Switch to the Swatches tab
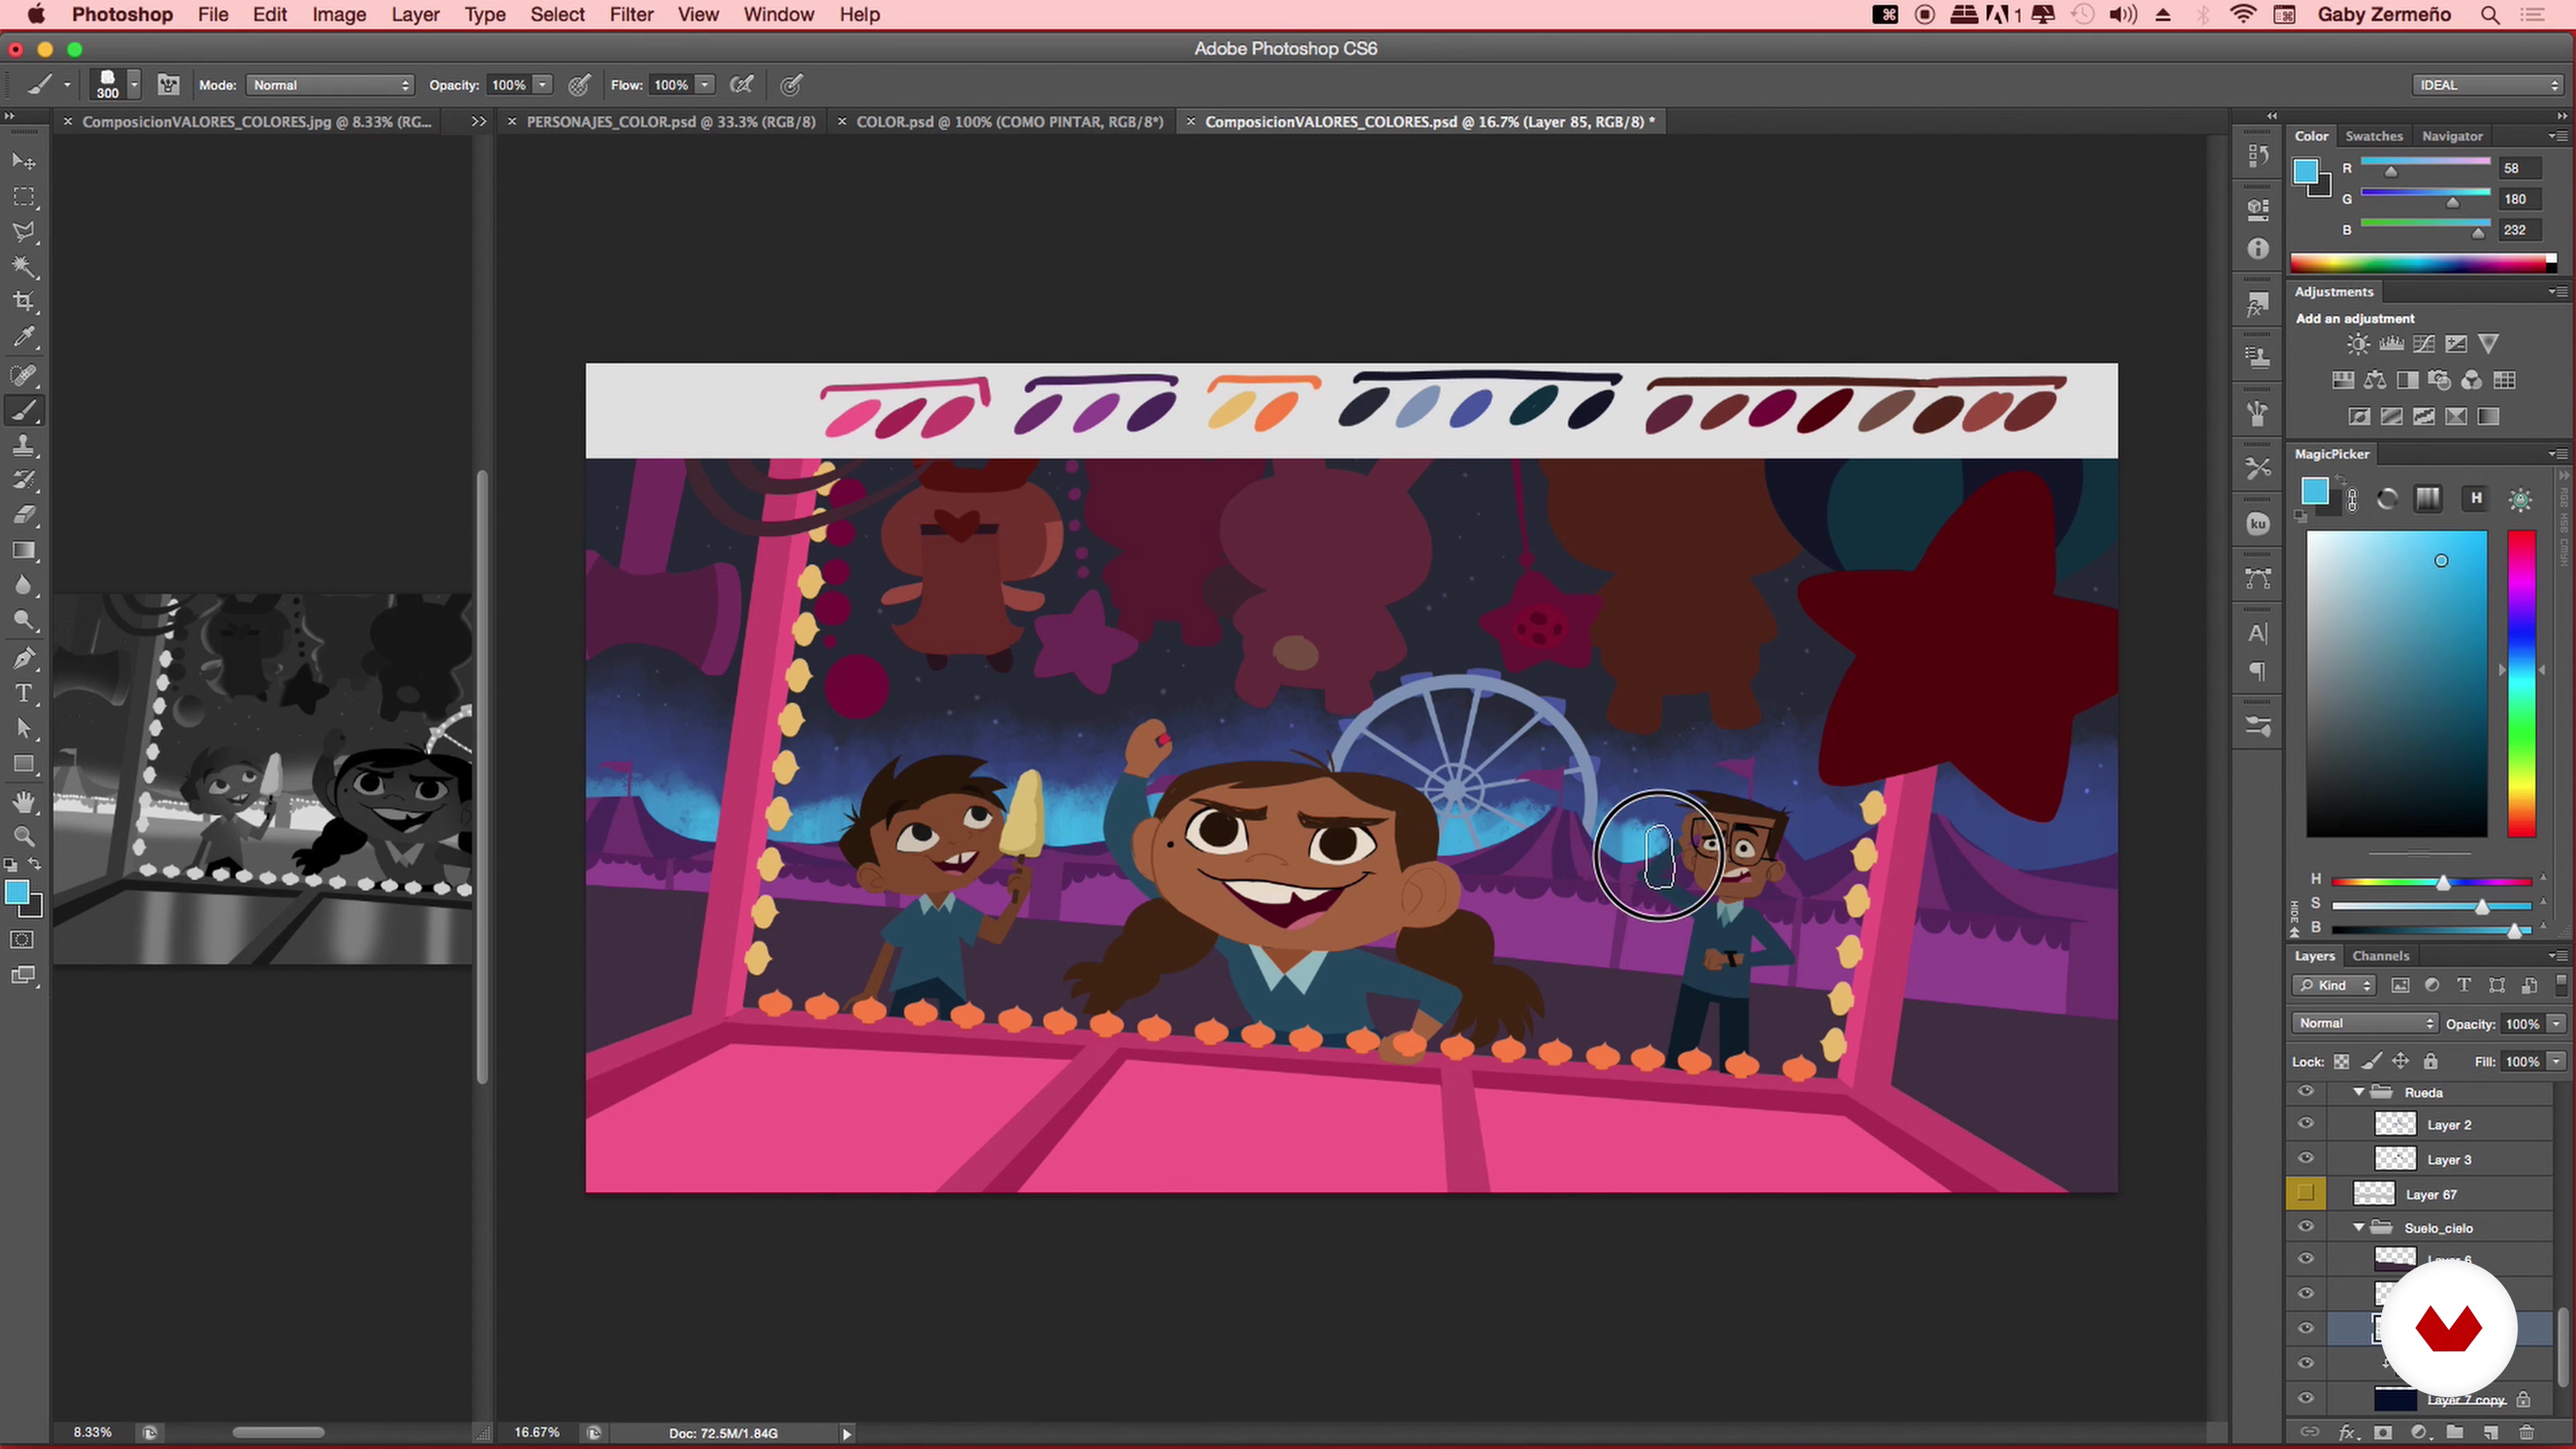2576x1449 pixels. coord(2373,136)
